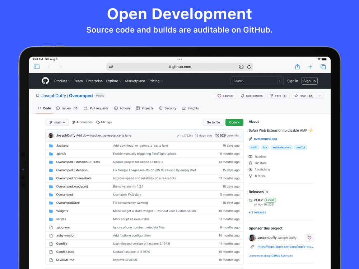The height and width of the screenshot is (269, 359).
Task: Click JosephDuffy avatar in commit row
Action: coord(51,136)
